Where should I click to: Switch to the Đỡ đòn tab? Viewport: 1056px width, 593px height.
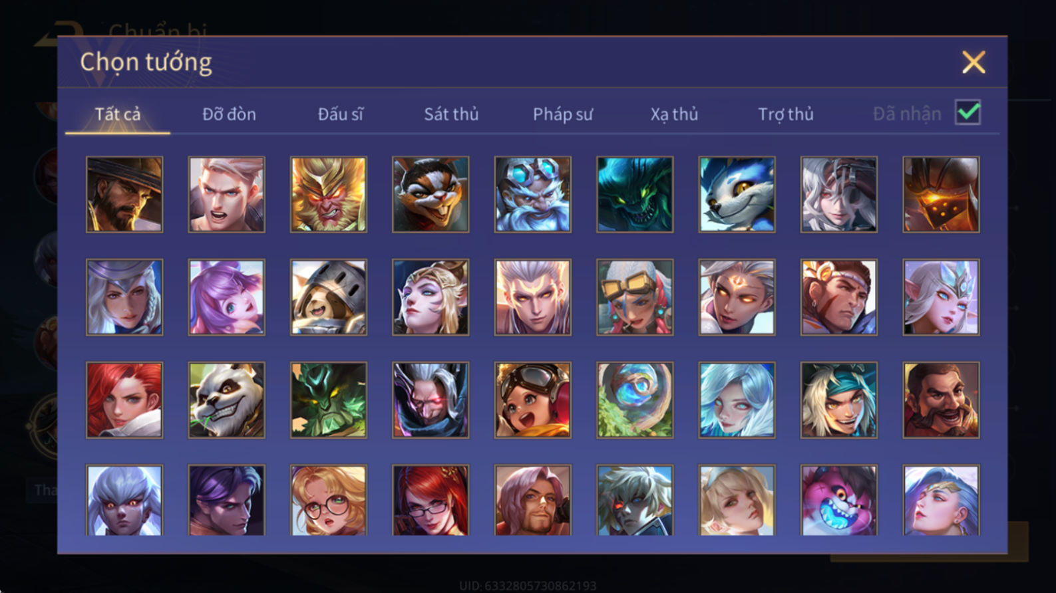click(x=229, y=114)
